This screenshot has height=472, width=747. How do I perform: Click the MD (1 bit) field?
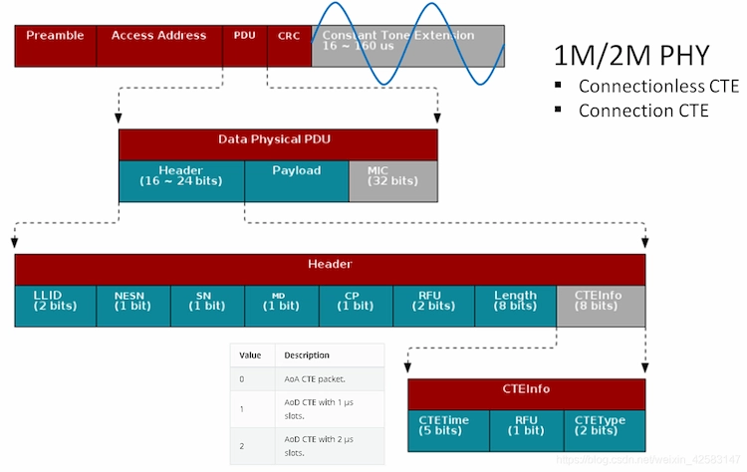point(282,306)
